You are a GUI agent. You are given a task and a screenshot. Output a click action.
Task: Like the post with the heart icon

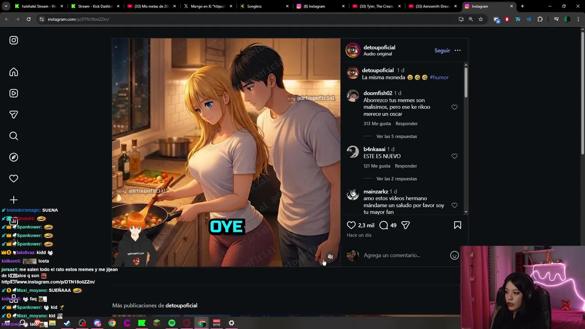(x=351, y=225)
